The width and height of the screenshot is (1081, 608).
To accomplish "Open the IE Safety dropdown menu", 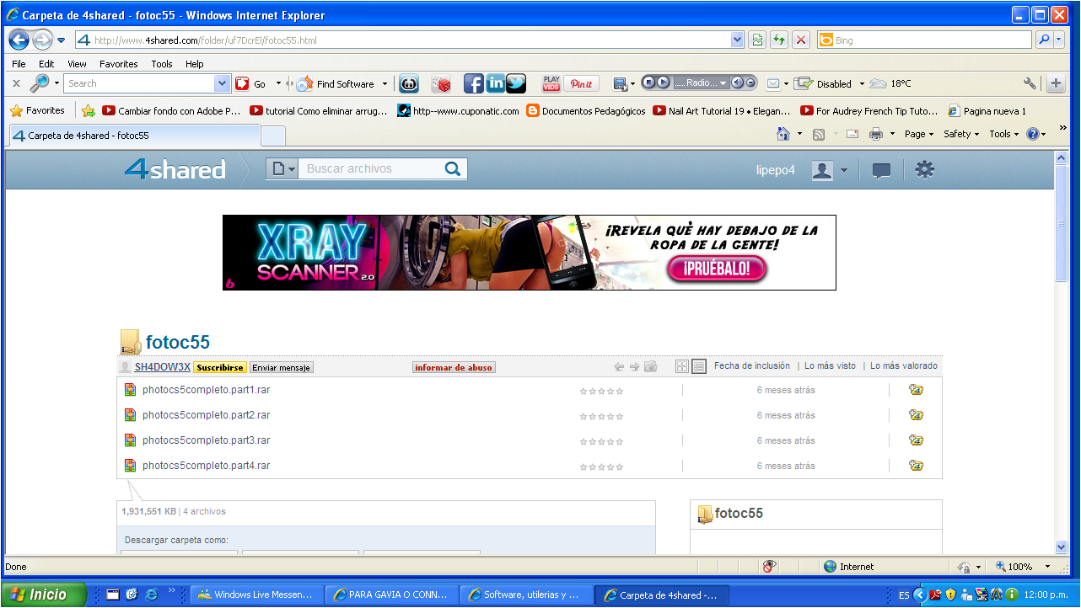I will (x=961, y=134).
